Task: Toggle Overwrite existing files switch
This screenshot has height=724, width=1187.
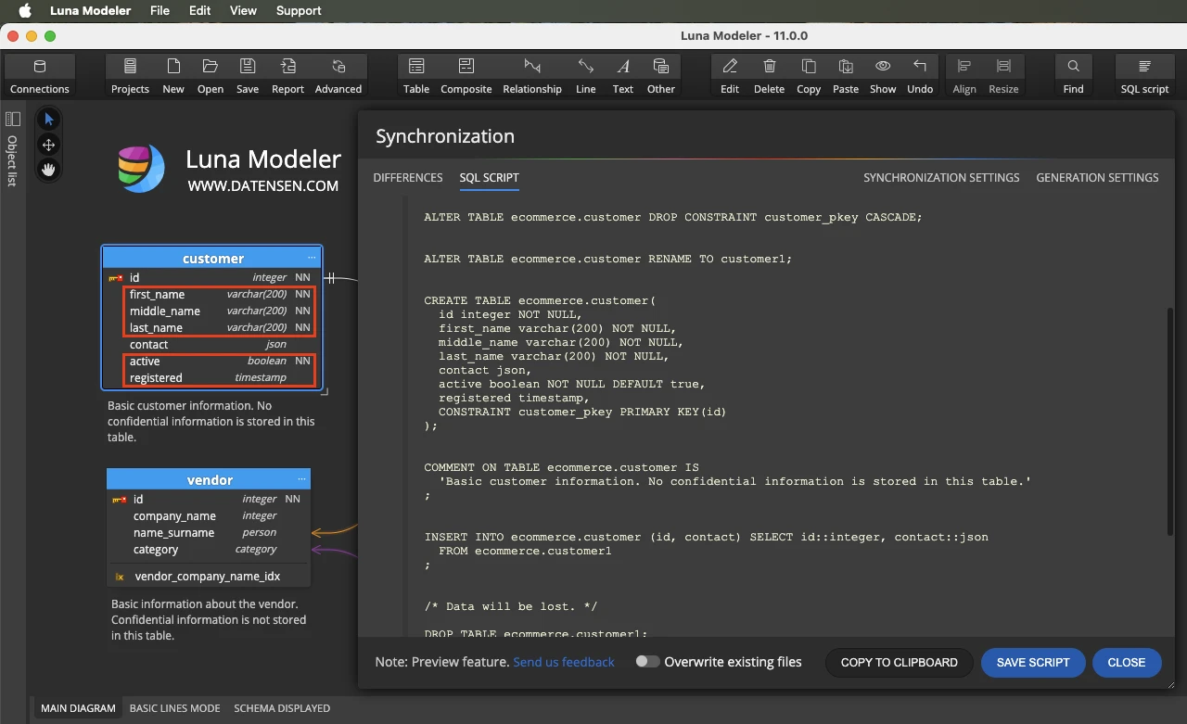Action: click(647, 662)
